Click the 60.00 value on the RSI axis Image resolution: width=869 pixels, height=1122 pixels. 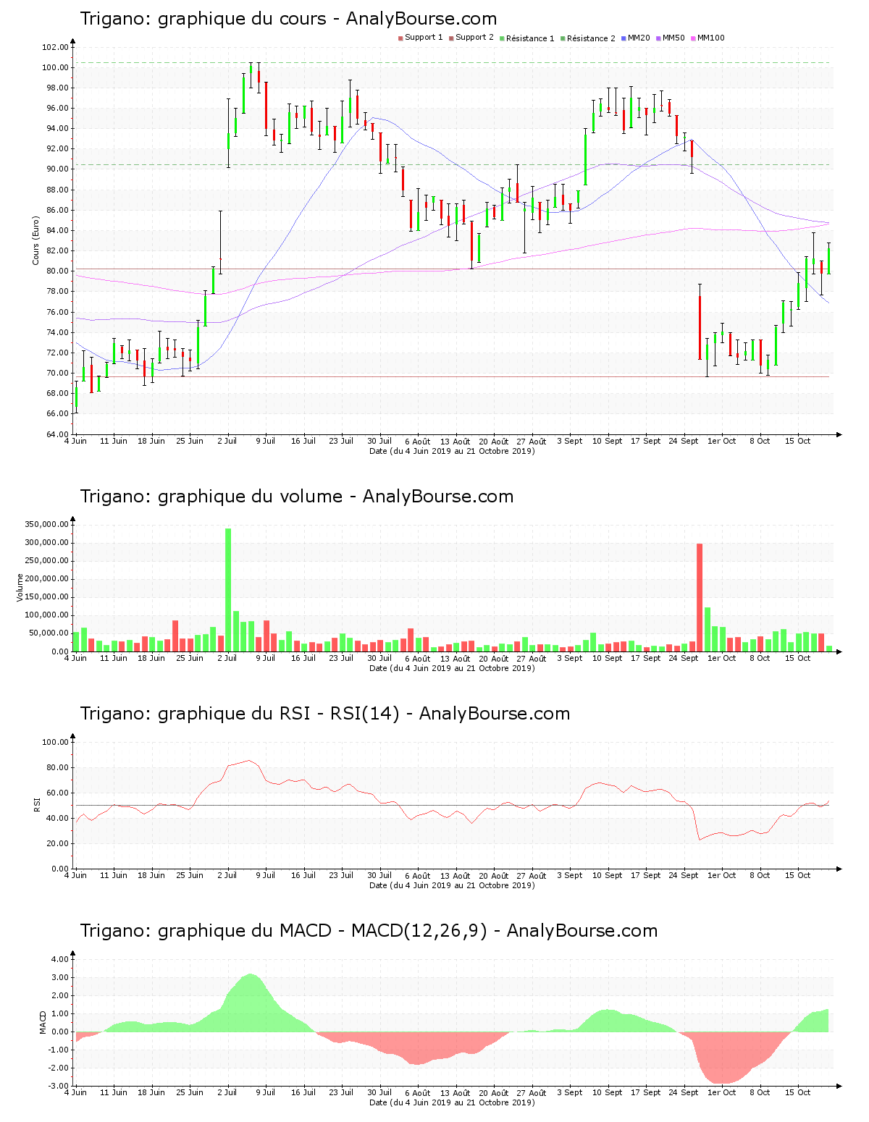pos(57,793)
